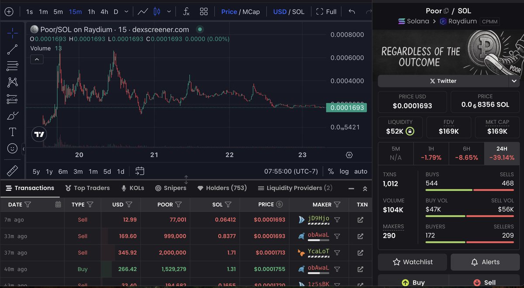Toggle percent scale on chart
This screenshot has height=288, width=524.
coord(331,171)
